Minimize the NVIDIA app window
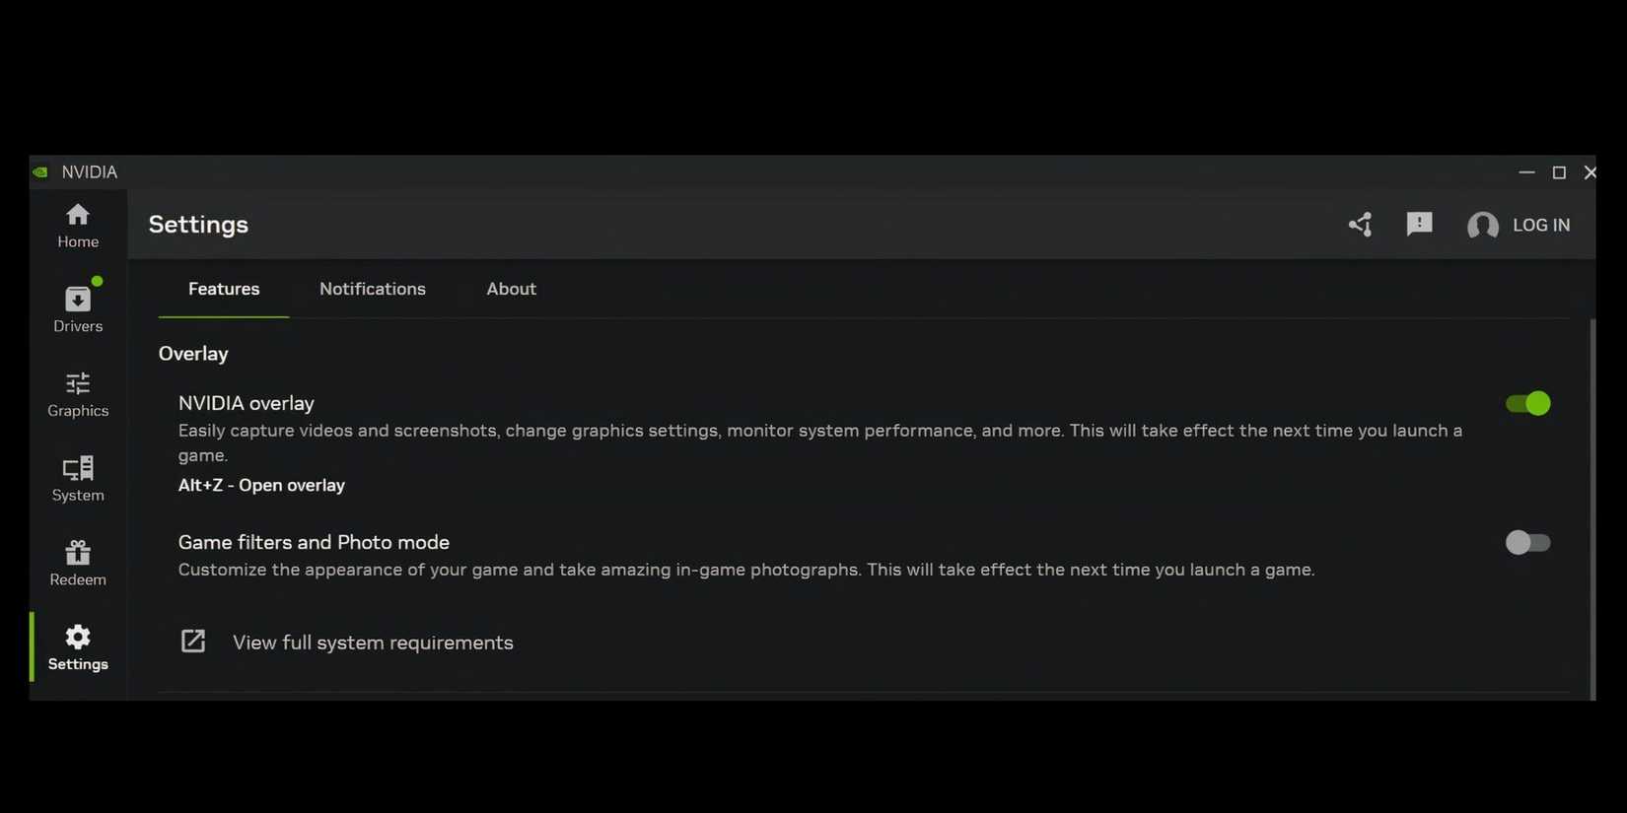 click(x=1526, y=171)
